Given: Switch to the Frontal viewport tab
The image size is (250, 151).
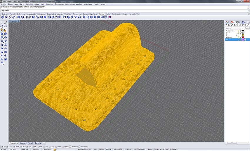Looking at the screenshot, I should (x=30, y=143).
